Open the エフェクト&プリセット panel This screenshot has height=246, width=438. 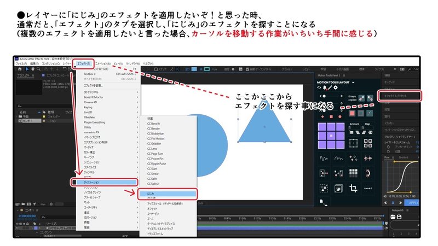(399, 96)
